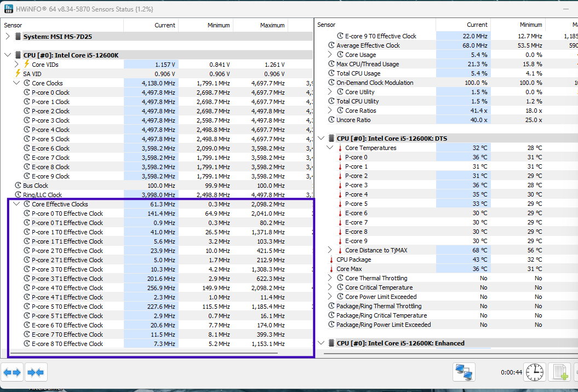The height and width of the screenshot is (392, 578).
Task: Click the 1.157 V Core VIDs value
Action: (165, 64)
